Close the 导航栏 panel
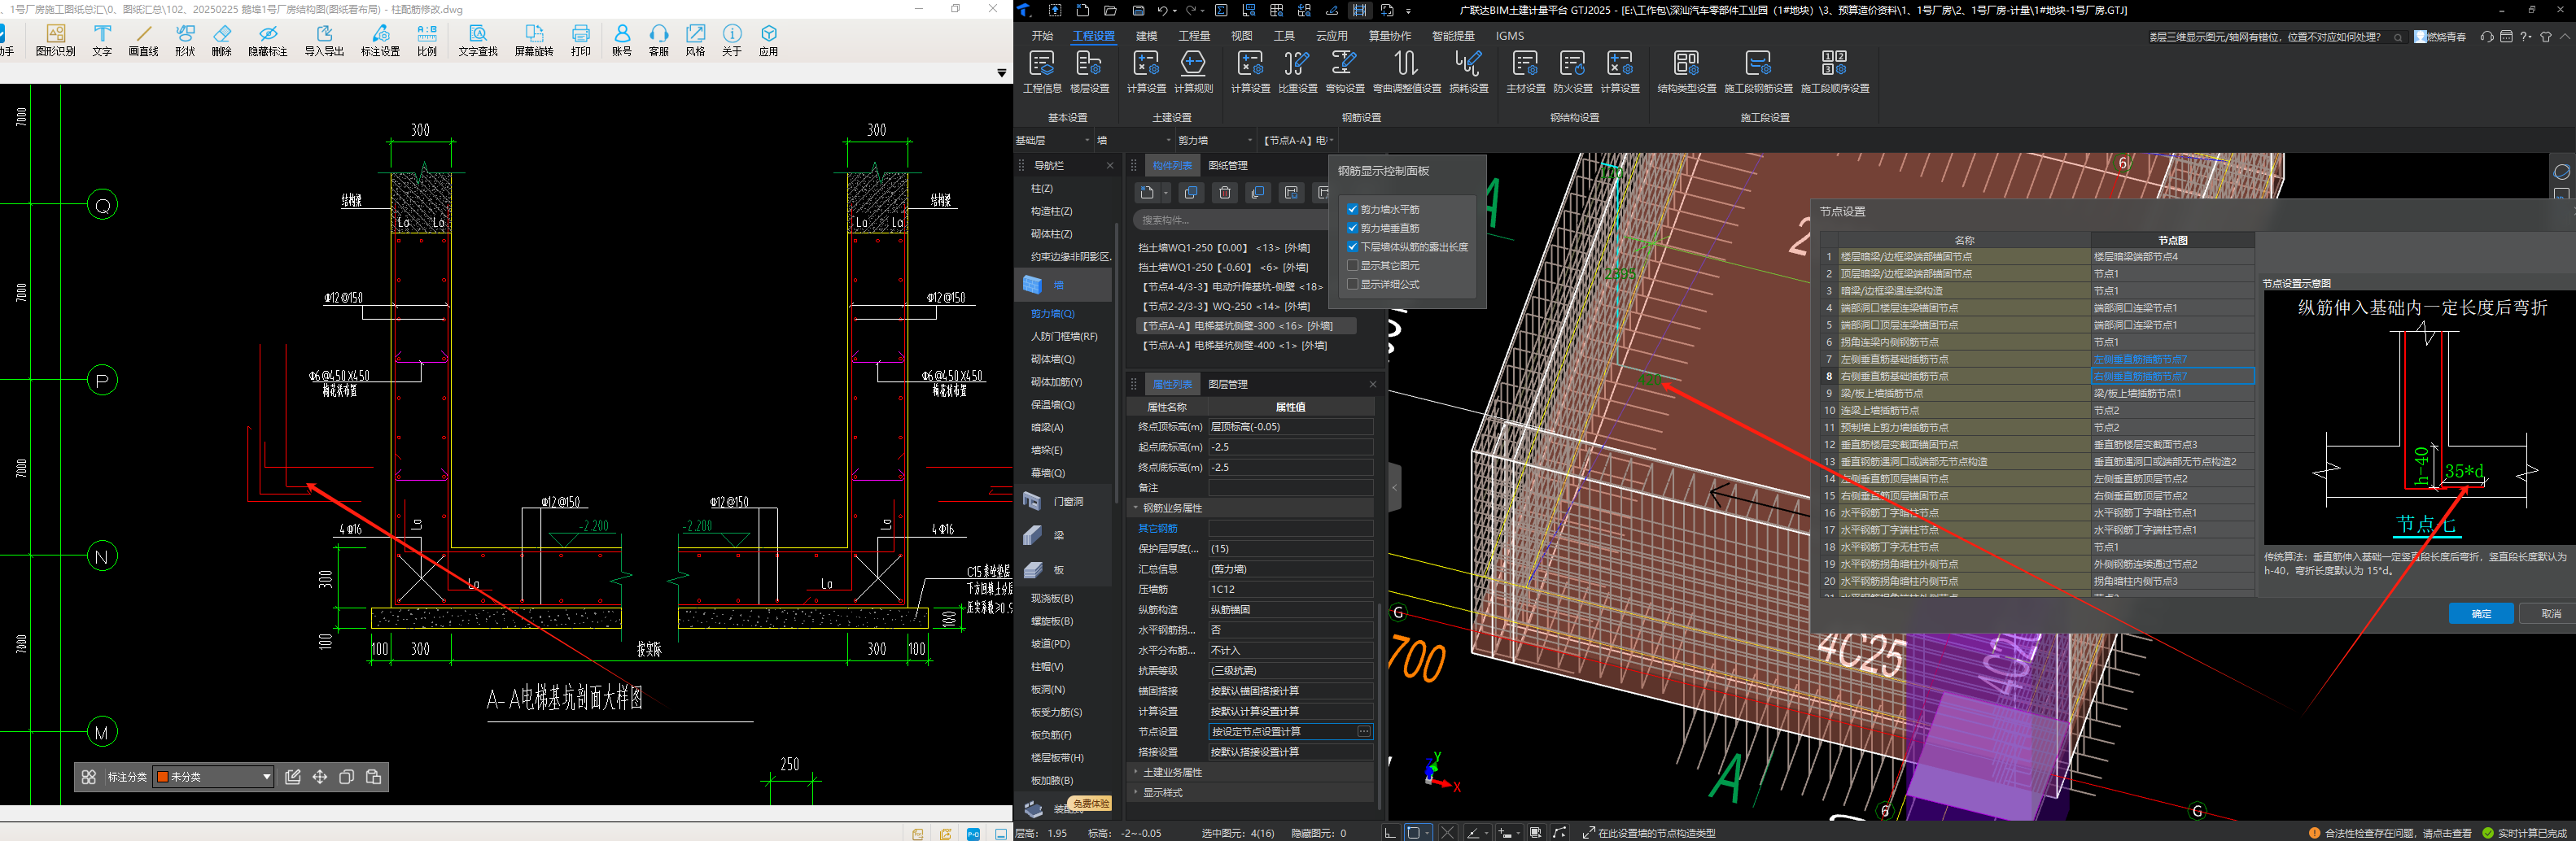The height and width of the screenshot is (841, 2576). [1109, 166]
